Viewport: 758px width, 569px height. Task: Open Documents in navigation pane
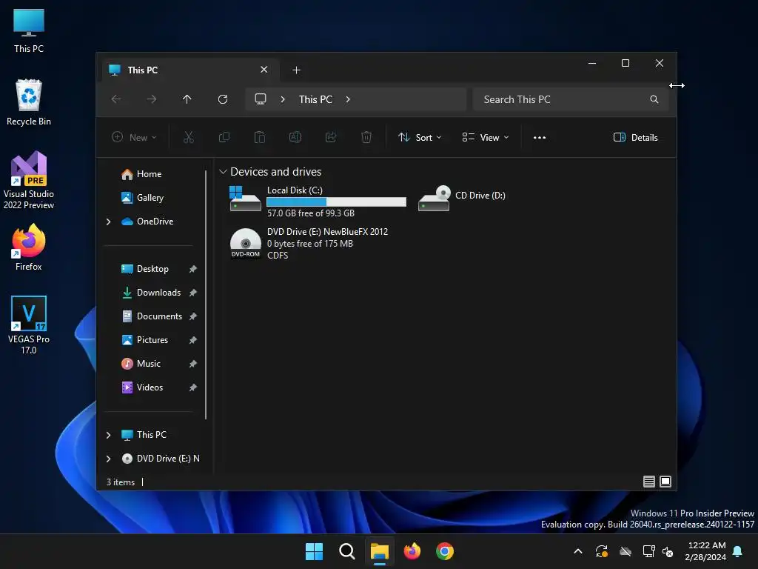click(152, 316)
